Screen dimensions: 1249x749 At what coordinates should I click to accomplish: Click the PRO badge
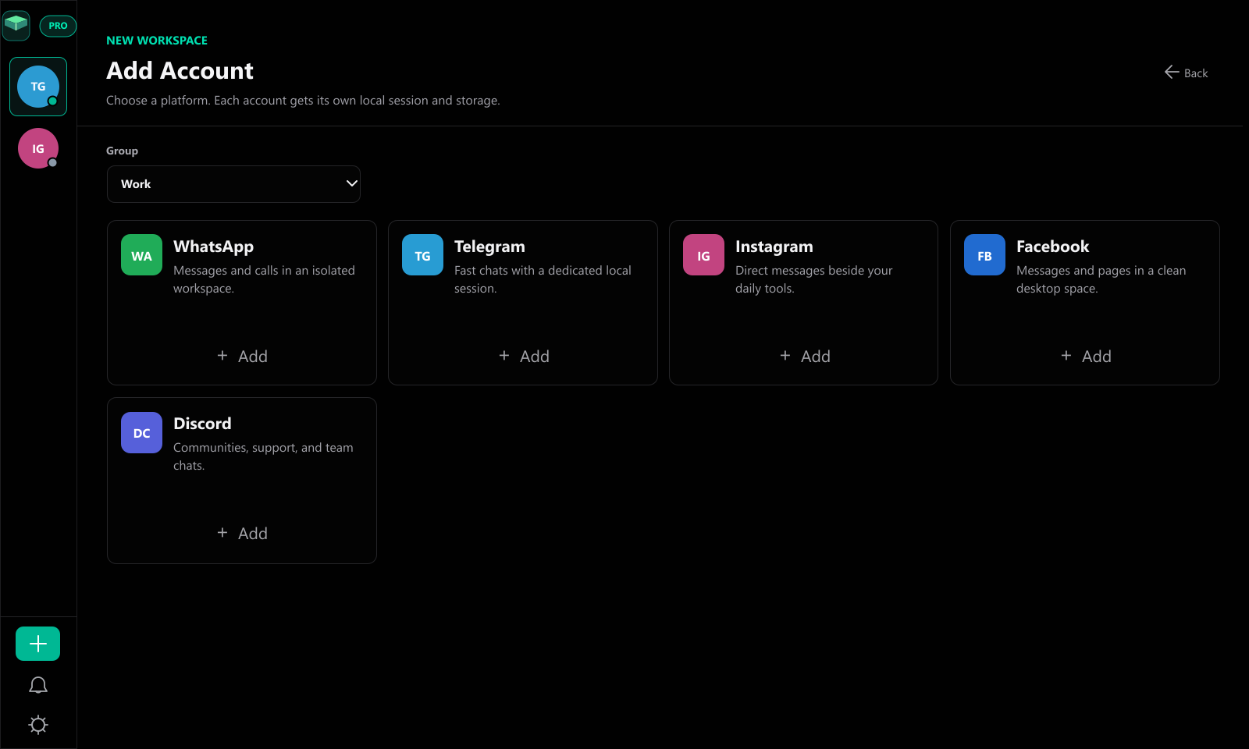pos(58,26)
